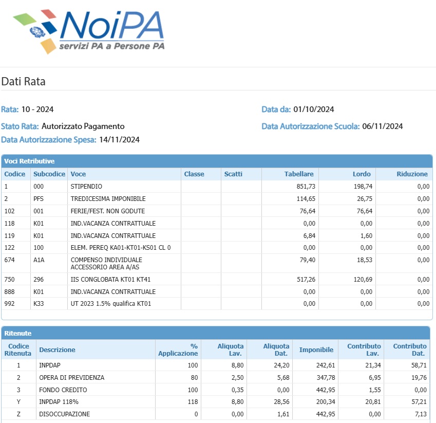The height and width of the screenshot is (423, 436).
Task: Click contributo dat. value 57,21
Action: click(419, 402)
